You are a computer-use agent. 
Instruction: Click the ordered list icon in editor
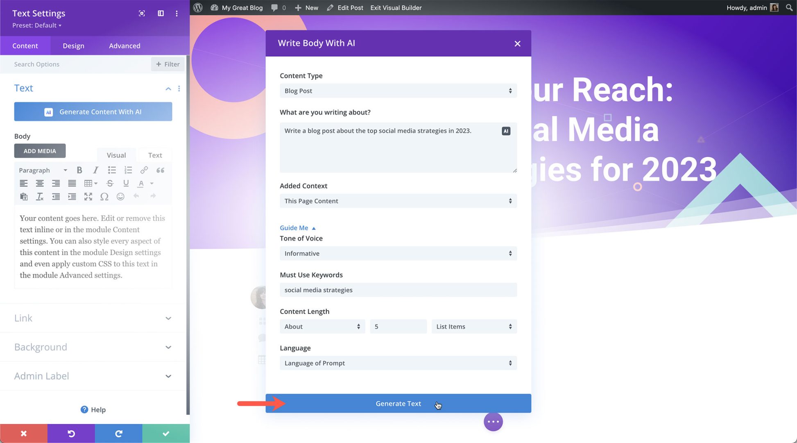click(127, 170)
